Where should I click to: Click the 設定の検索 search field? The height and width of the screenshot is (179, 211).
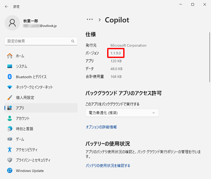point(41,41)
